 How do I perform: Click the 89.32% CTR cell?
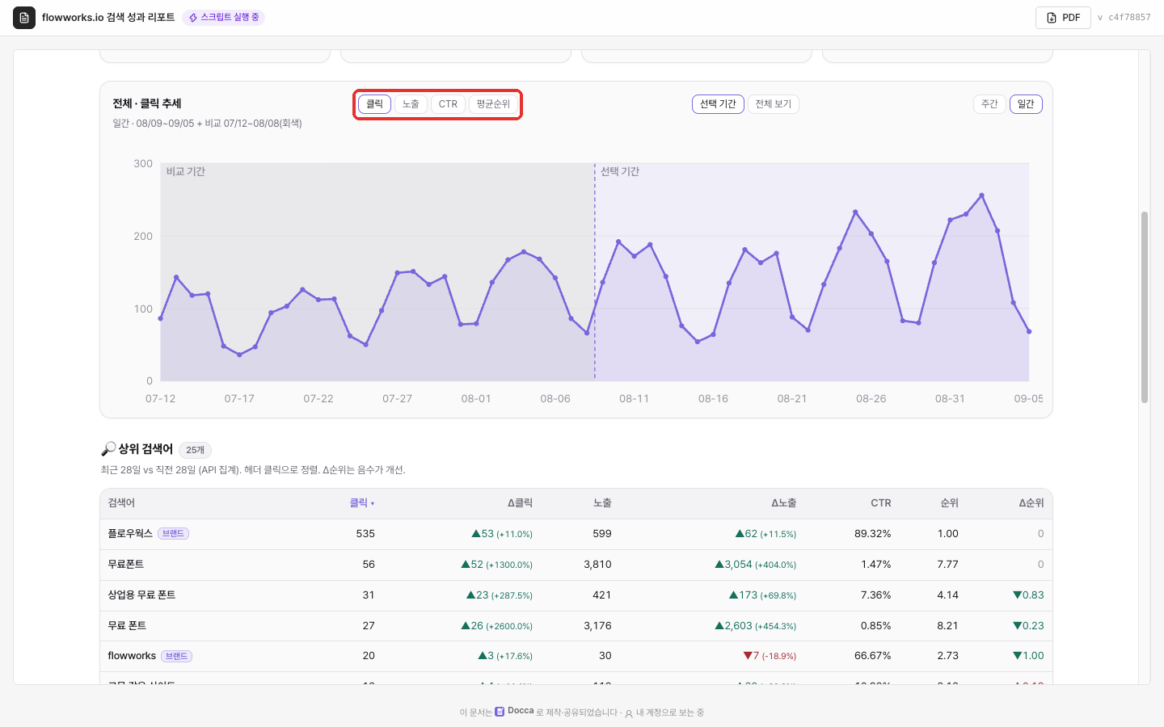click(x=872, y=534)
